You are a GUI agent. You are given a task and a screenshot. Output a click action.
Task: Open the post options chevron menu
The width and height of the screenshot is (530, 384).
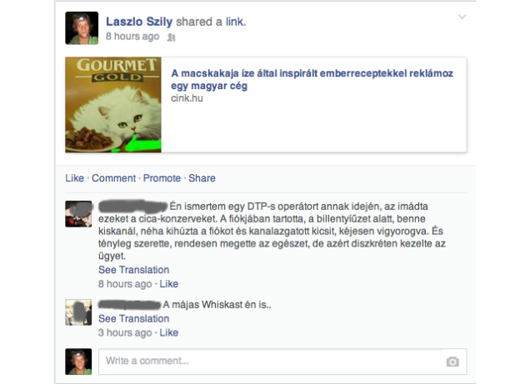[462, 17]
